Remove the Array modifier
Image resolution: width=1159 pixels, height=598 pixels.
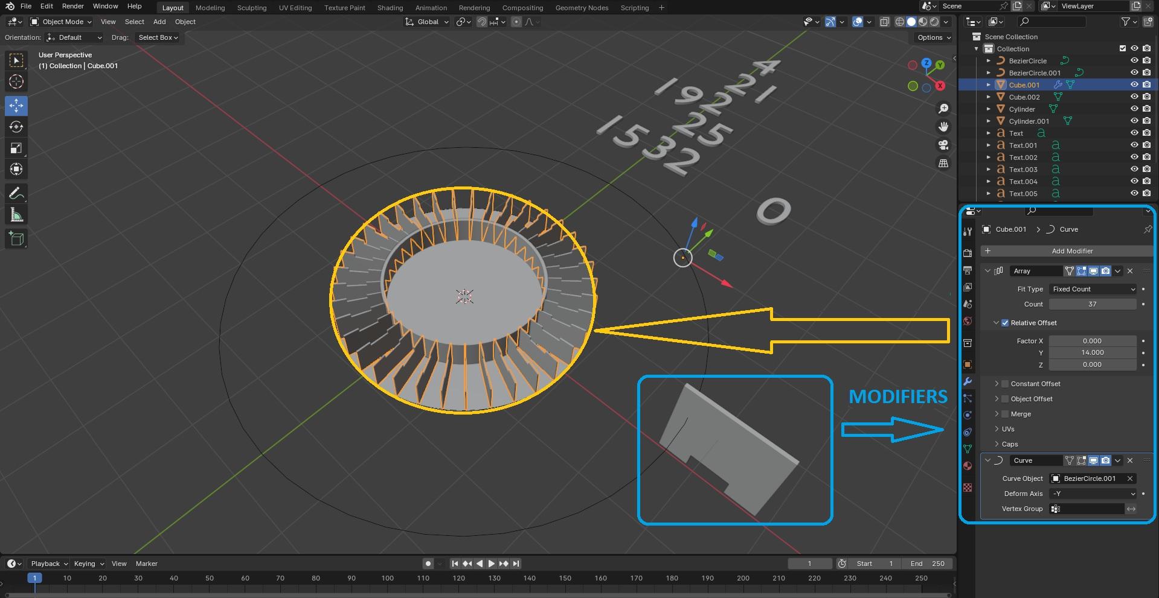coord(1130,271)
